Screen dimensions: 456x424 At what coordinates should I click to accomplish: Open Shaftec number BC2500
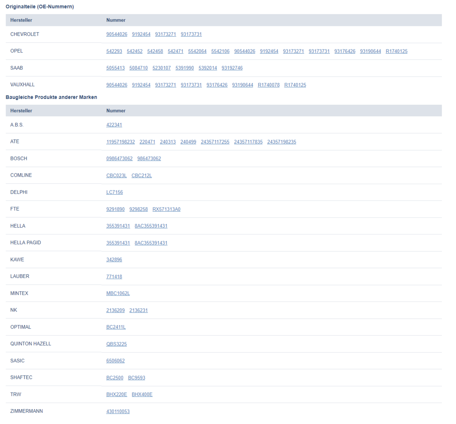point(115,378)
